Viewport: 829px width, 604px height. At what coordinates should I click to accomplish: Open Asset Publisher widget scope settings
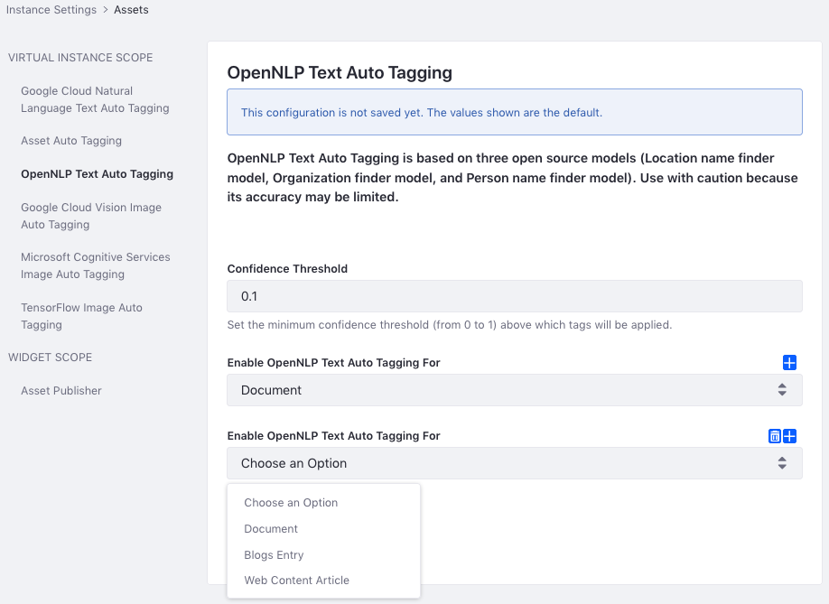[61, 391]
